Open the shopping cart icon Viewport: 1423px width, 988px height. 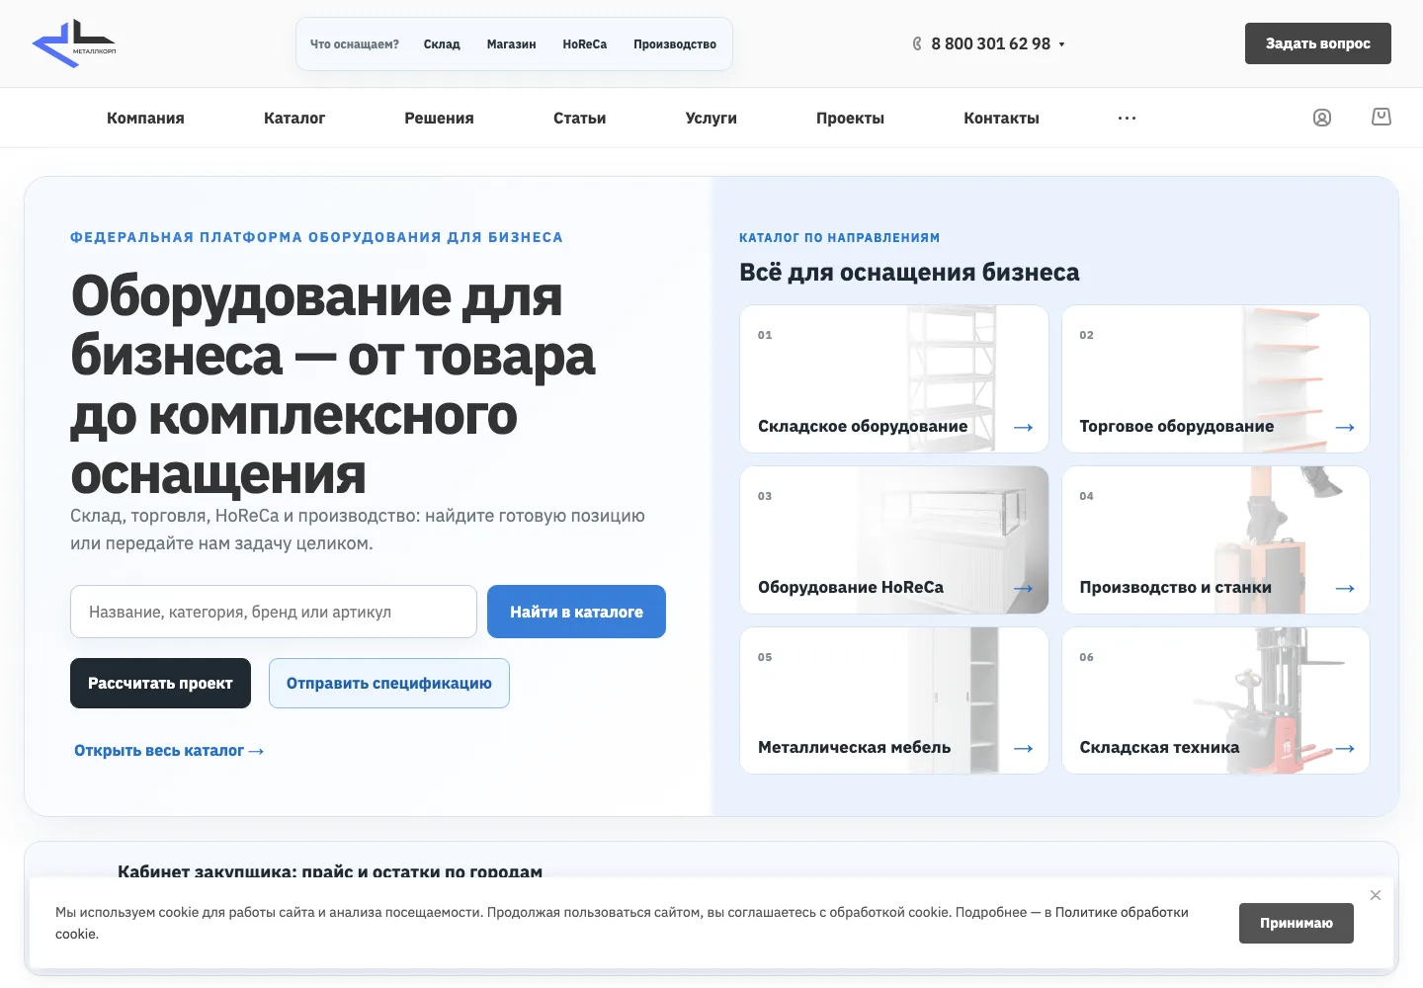(x=1381, y=117)
